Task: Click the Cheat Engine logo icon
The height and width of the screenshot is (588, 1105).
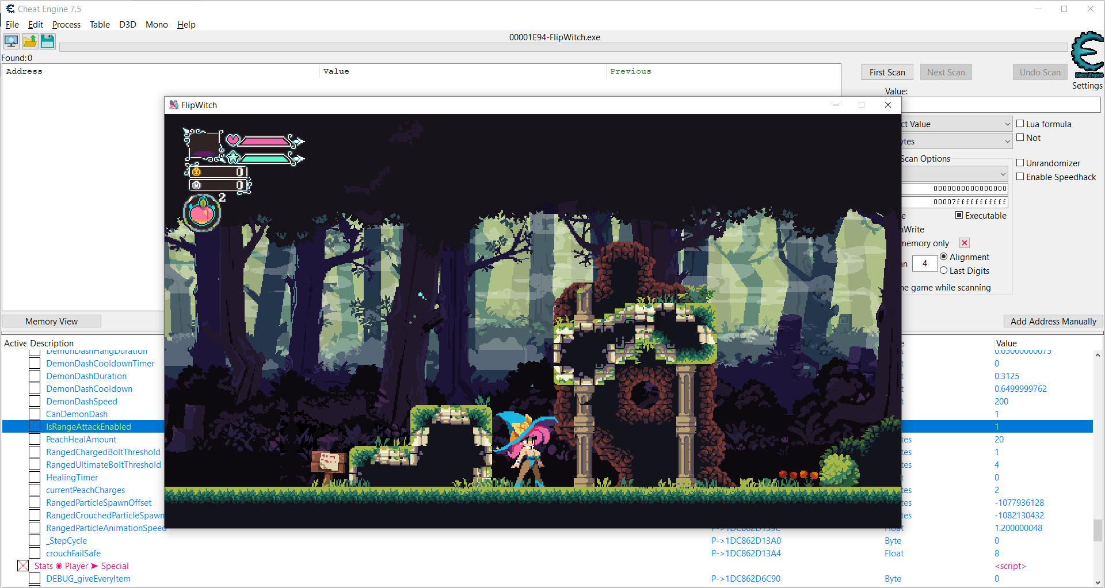Action: tap(1087, 55)
